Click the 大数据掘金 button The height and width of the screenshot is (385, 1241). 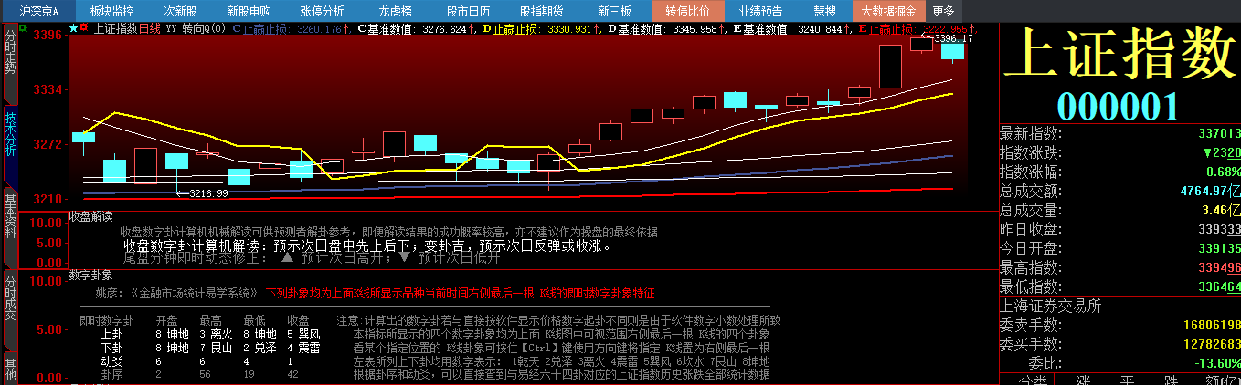pos(889,11)
